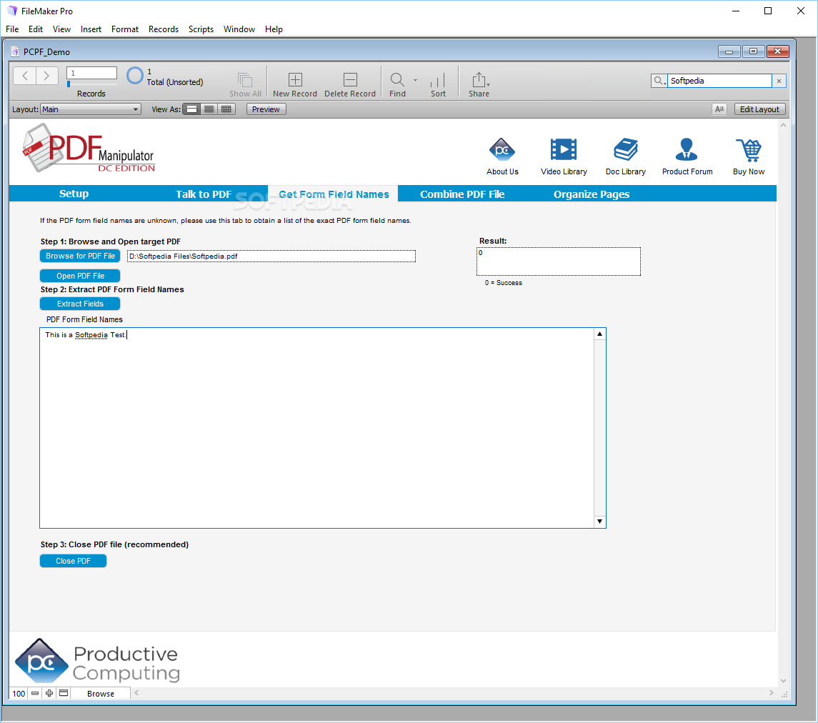The width and height of the screenshot is (818, 723).
Task: Click the Result output field
Action: pos(558,261)
